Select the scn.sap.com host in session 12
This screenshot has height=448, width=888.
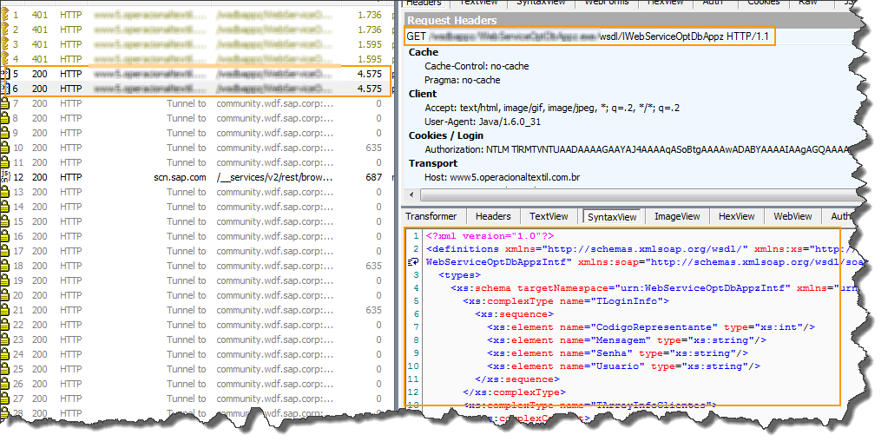pos(180,177)
